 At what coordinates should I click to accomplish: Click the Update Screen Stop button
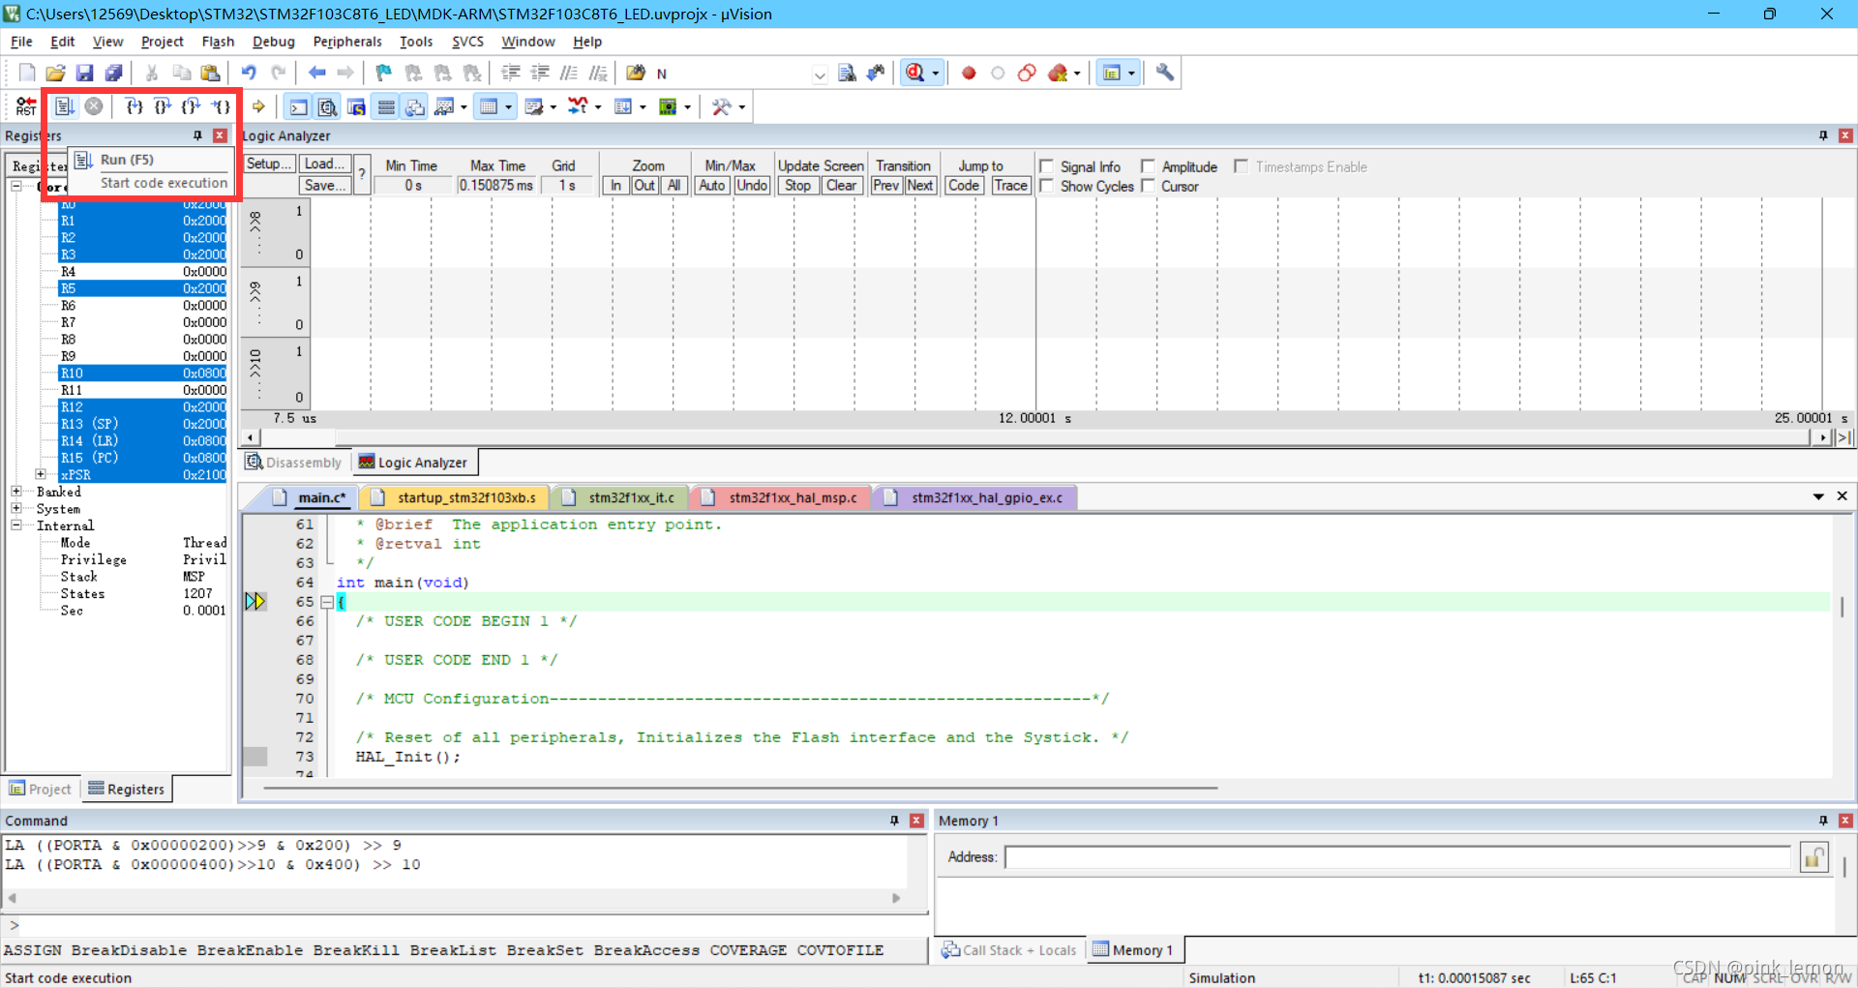(797, 185)
